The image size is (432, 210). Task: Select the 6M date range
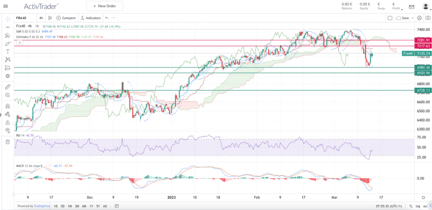(84, 206)
